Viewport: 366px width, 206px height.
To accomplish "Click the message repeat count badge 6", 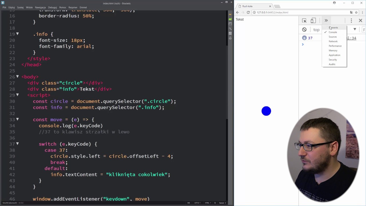I will 304,38.
